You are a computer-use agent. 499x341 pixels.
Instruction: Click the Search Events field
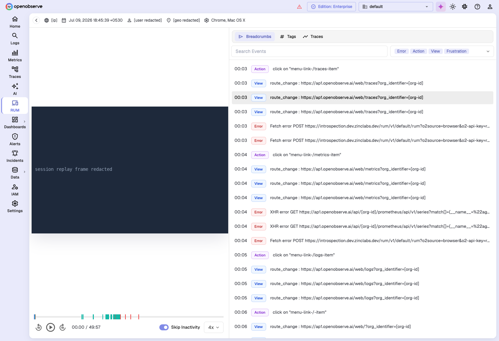click(309, 51)
